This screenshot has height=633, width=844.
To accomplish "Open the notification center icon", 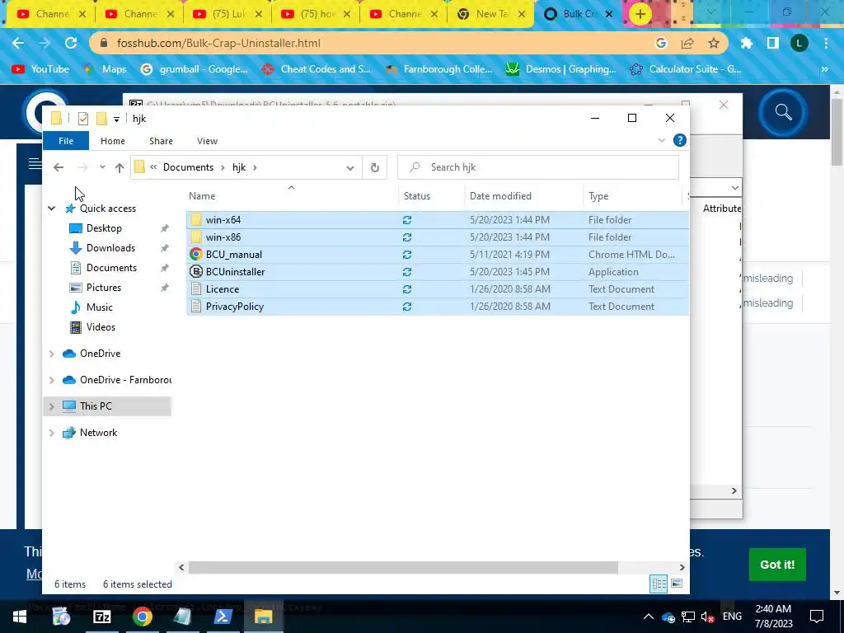I will [817, 617].
